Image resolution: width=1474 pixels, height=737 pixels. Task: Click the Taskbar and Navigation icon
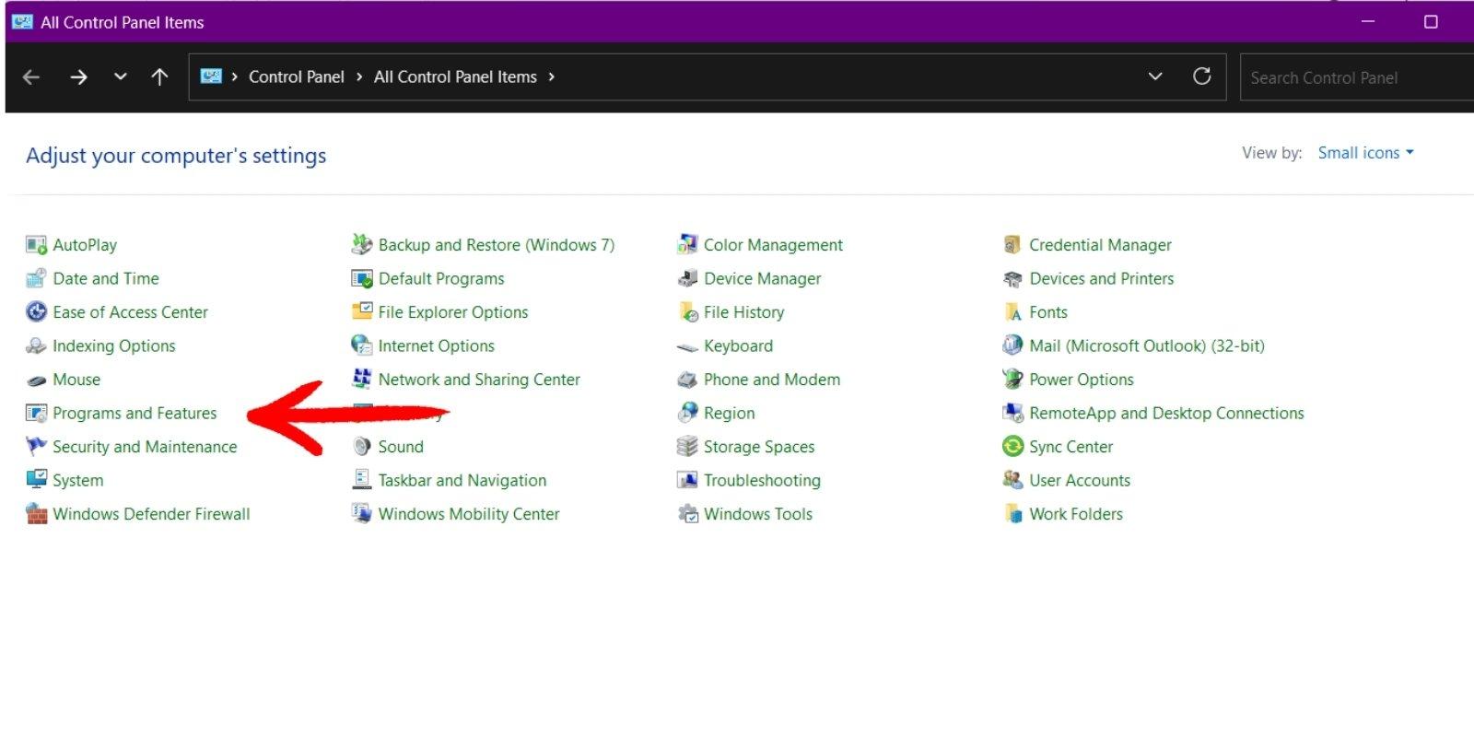[362, 480]
